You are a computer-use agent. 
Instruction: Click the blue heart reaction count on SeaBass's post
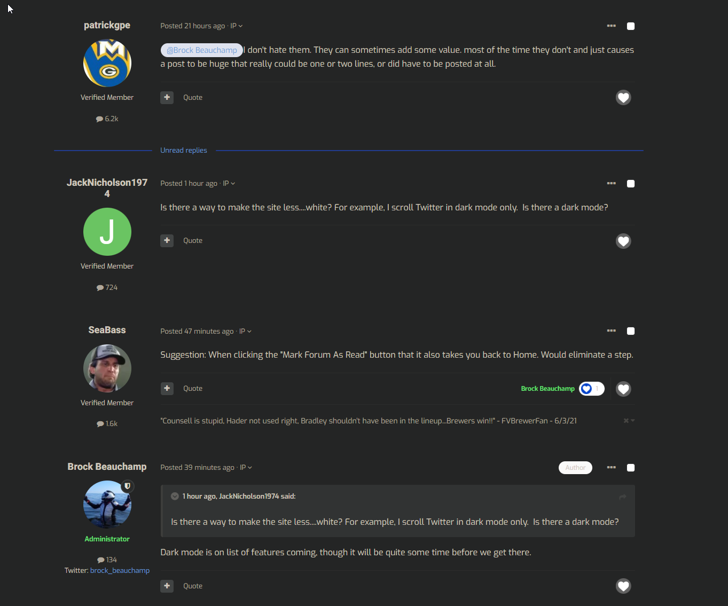(x=592, y=389)
